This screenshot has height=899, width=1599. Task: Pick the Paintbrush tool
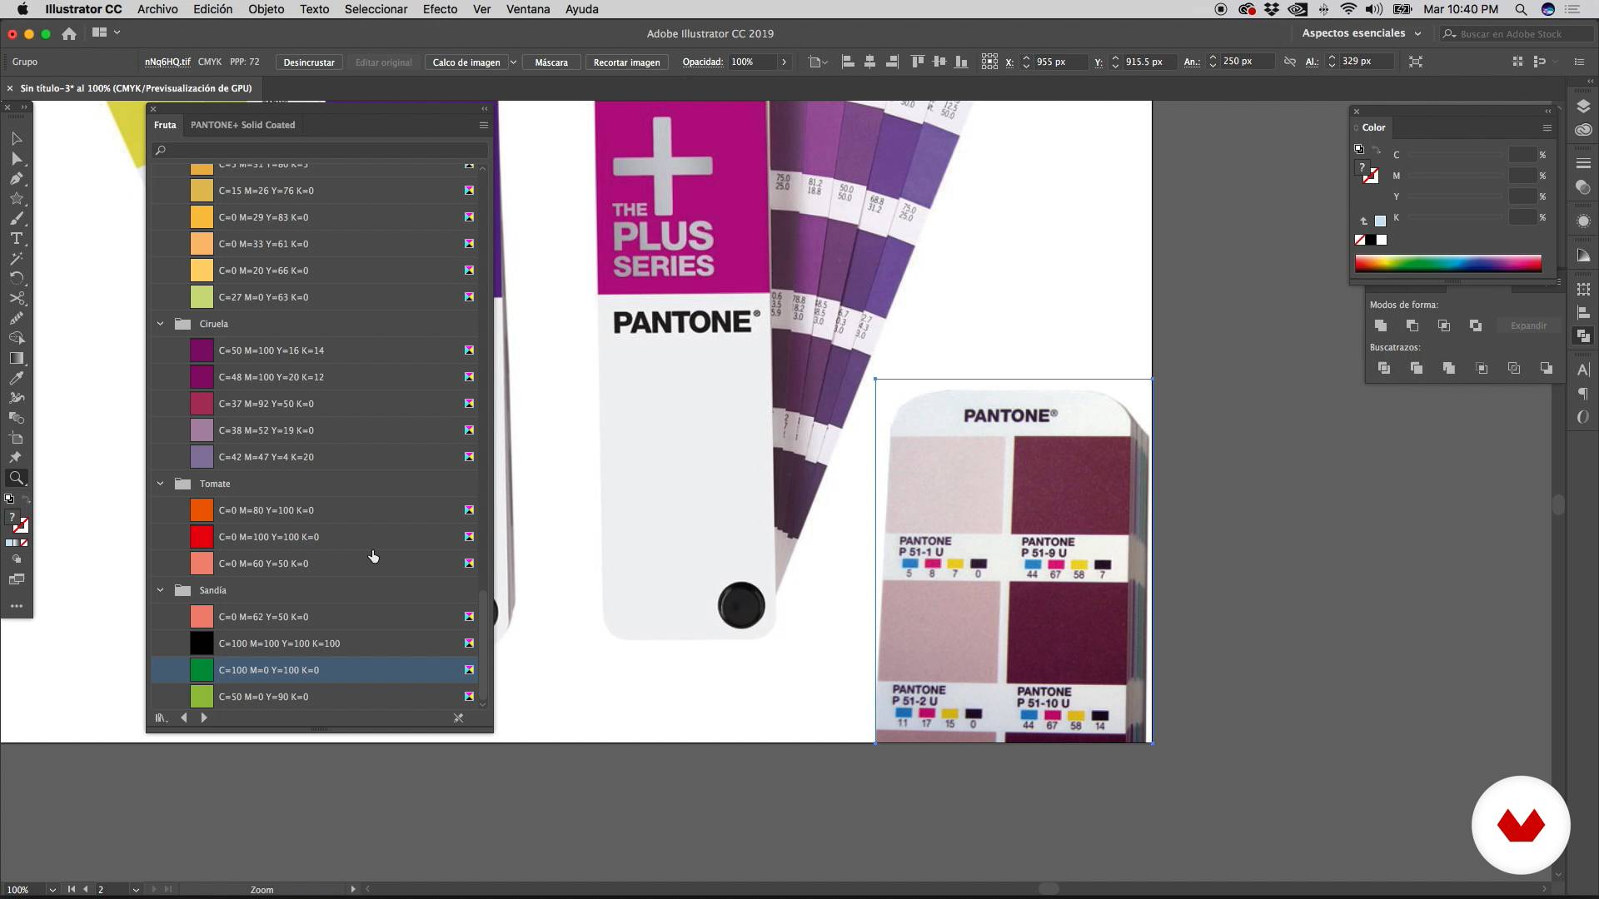pos(16,218)
